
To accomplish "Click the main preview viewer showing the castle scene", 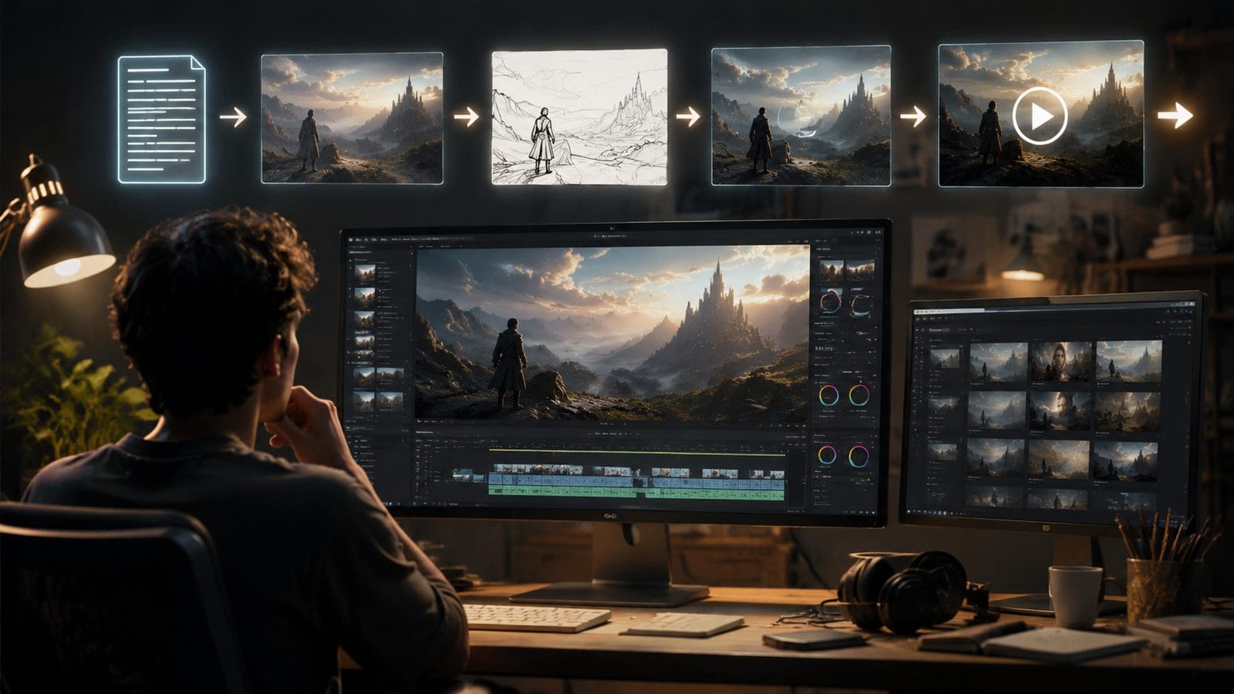I will (x=612, y=334).
